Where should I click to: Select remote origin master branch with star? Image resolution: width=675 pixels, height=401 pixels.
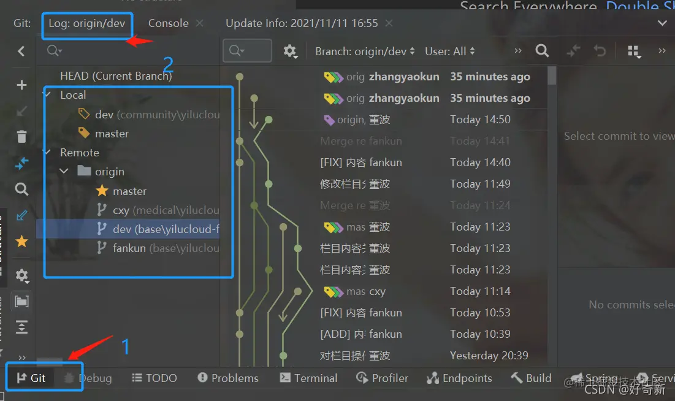[x=121, y=191]
